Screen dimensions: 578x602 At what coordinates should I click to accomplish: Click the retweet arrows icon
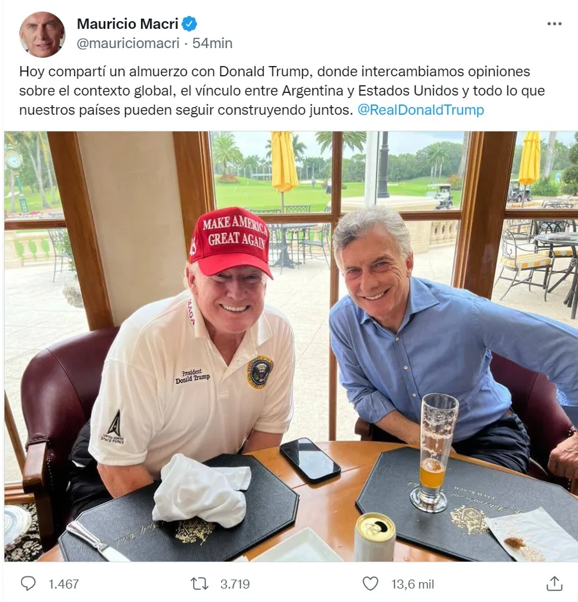coord(200,584)
